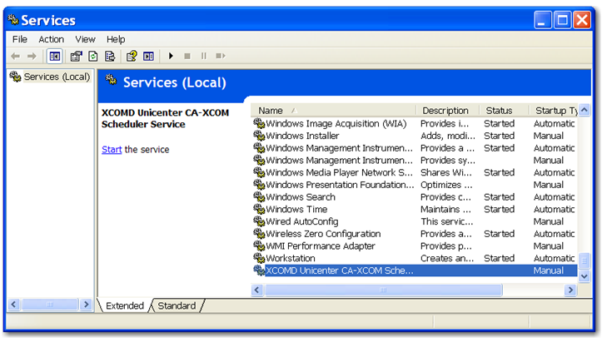This screenshot has width=607, height=342.
Task: Click gear icon beside Windows Time
Action: [x=259, y=210]
